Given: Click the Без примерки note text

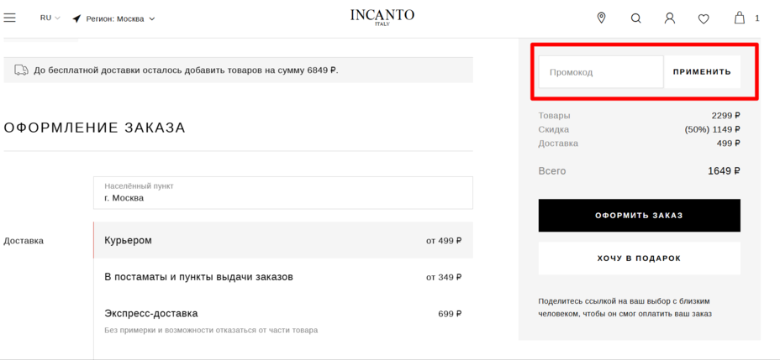Looking at the screenshot, I should (x=211, y=330).
